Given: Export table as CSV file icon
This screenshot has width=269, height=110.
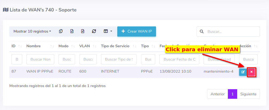Looking at the screenshot, I should pyautogui.click(x=83, y=31).
